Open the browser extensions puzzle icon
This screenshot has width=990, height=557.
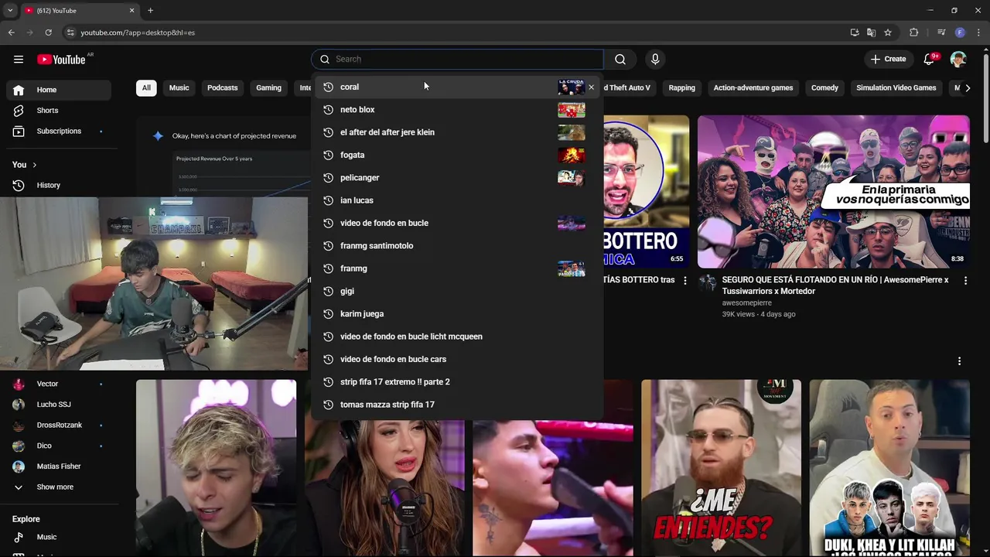(x=914, y=32)
